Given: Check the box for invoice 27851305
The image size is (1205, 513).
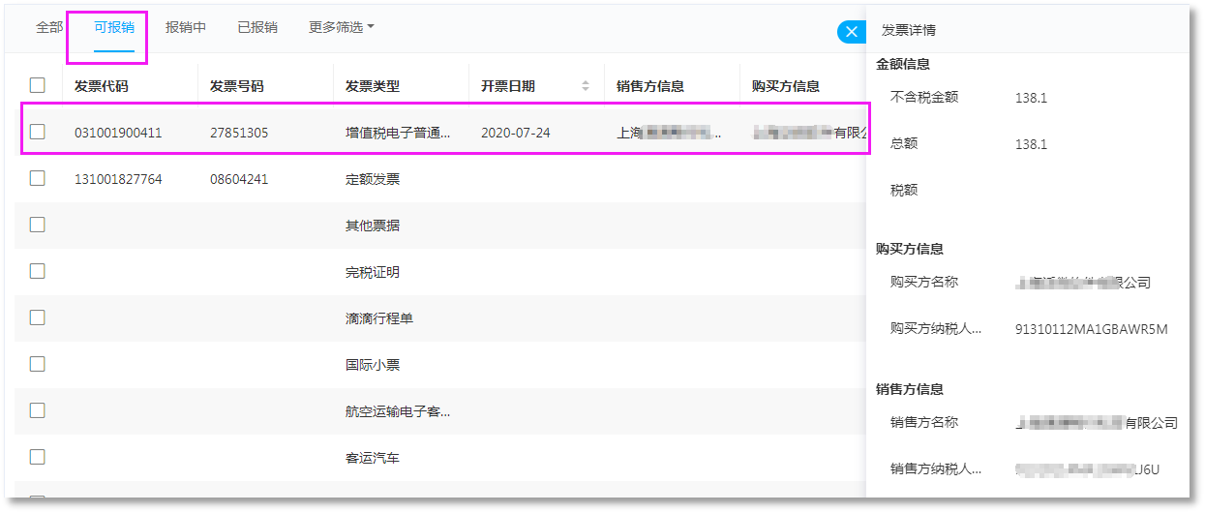Looking at the screenshot, I should [38, 132].
